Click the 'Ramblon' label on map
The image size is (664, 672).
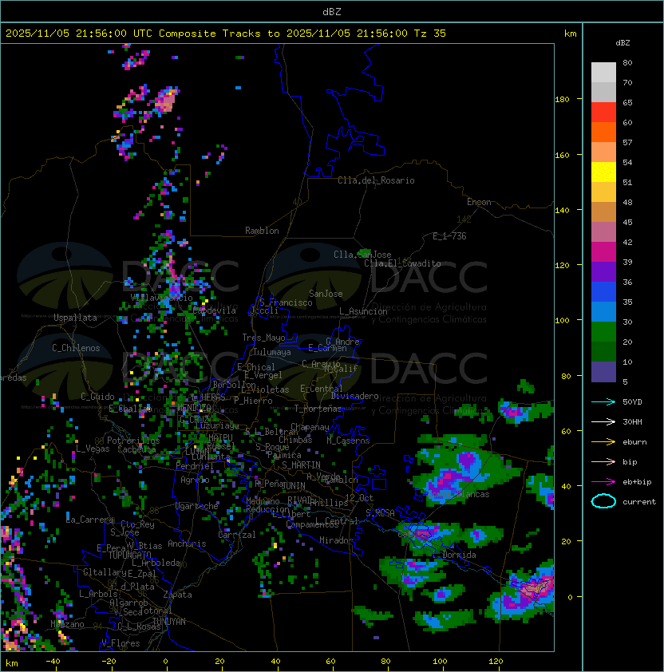point(262,231)
